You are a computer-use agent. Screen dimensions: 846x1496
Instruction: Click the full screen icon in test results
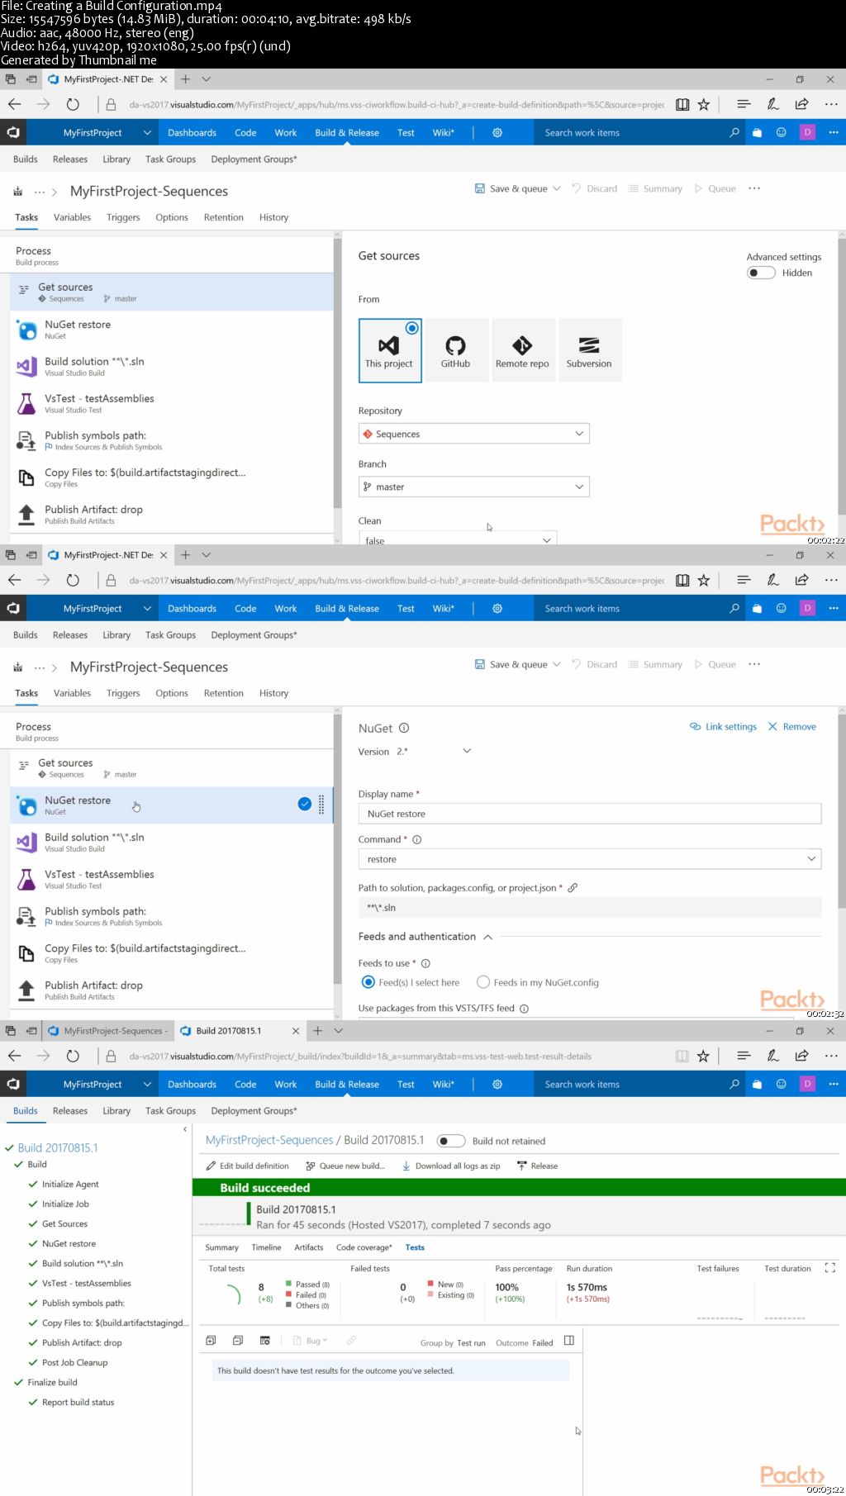click(829, 1268)
